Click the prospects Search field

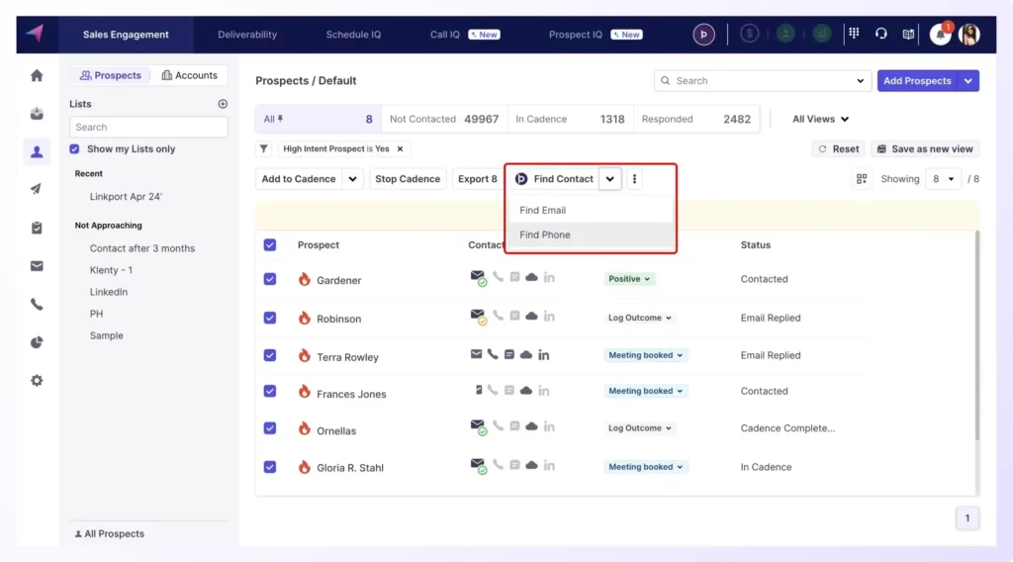click(x=763, y=81)
